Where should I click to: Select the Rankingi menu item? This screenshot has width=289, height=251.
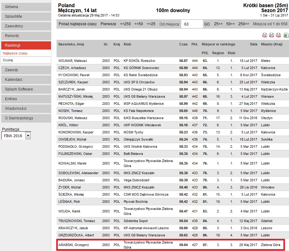pyautogui.click(x=26, y=45)
